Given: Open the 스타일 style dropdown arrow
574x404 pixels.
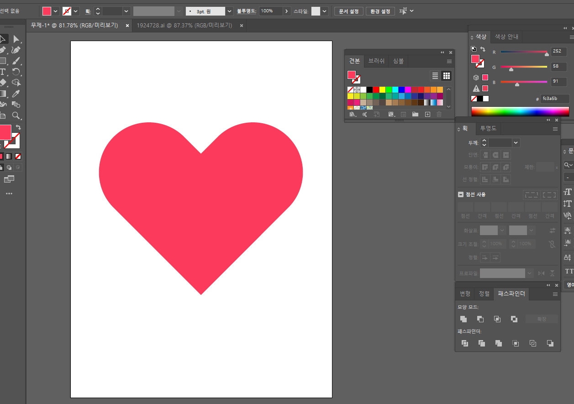Looking at the screenshot, I should tap(325, 11).
